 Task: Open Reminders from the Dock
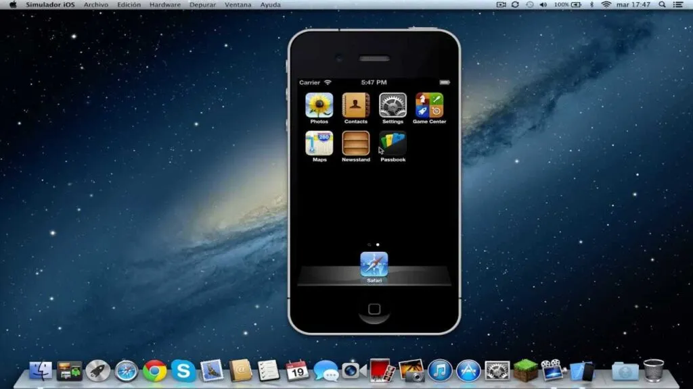pos(268,371)
